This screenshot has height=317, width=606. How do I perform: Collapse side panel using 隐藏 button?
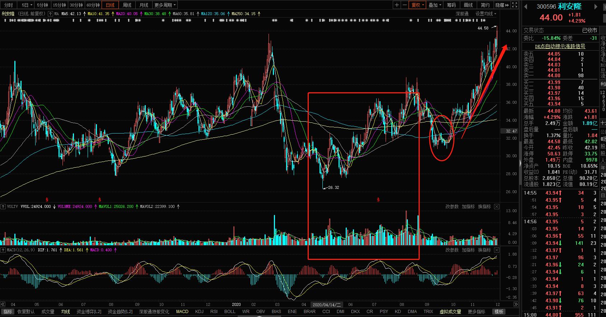click(x=502, y=5)
